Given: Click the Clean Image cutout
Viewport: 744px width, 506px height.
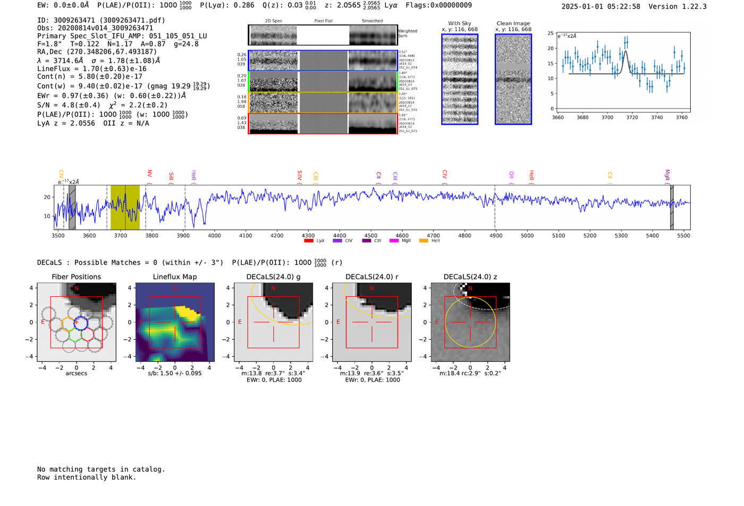Looking at the screenshot, I should (513, 79).
